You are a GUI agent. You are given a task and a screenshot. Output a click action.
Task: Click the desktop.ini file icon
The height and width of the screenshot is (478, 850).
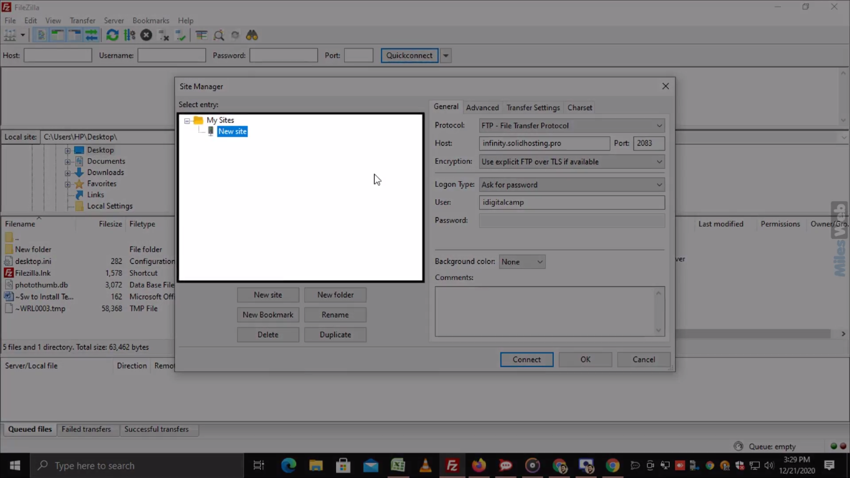pos(9,261)
